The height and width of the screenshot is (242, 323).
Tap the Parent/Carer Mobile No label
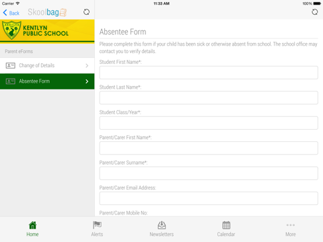point(123,213)
